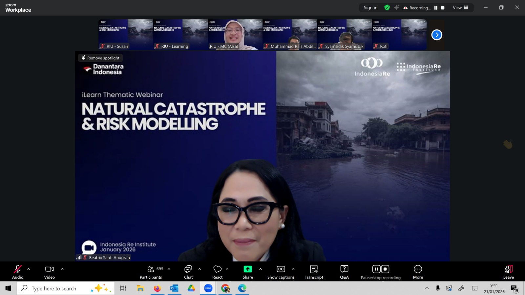The image size is (525, 295).
Task: Unmute the microphone via Audio
Action: [18, 272]
